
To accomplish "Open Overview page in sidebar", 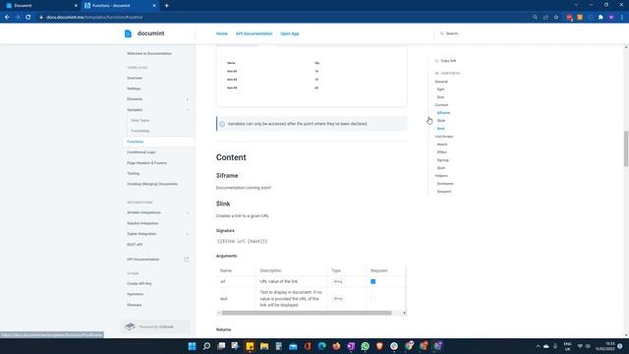I will [135, 79].
